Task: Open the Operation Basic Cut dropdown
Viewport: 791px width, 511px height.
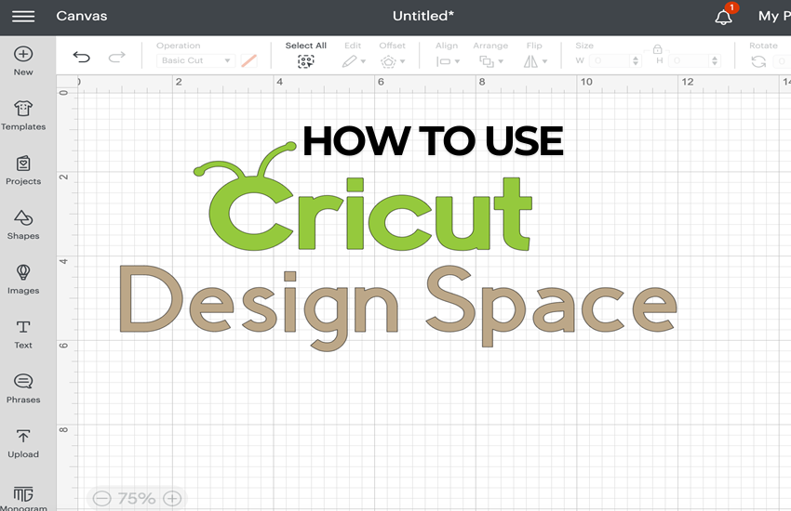Action: 195,60
